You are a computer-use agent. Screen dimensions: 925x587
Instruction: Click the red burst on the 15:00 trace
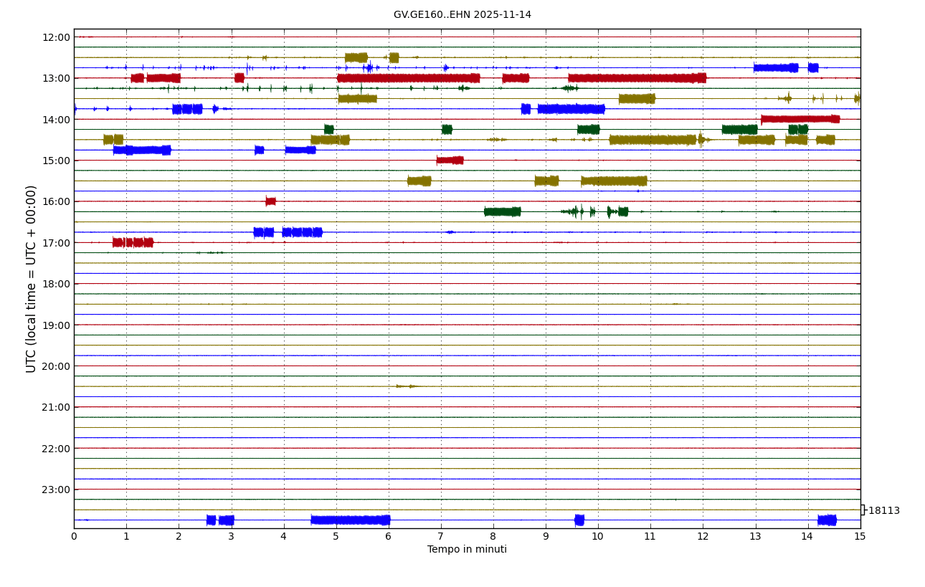[450, 161]
